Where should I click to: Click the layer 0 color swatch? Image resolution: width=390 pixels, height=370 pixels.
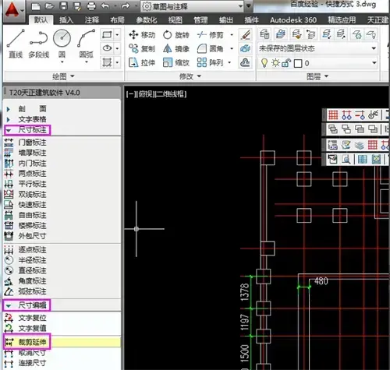[x=298, y=63]
